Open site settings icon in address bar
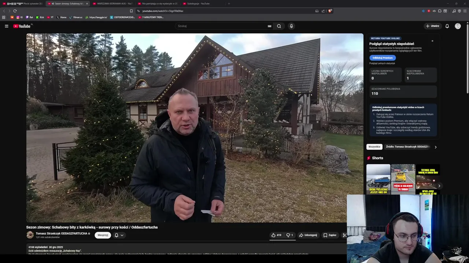 pos(139,11)
